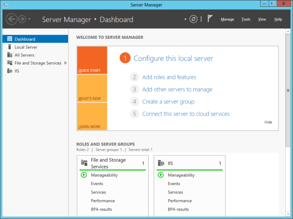Click the All Servers icon in sidebar
Screen dimensions: 293x219
[x=10, y=55]
